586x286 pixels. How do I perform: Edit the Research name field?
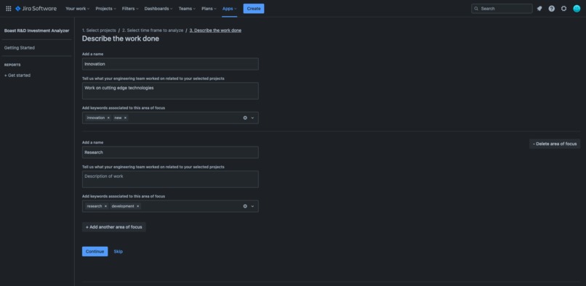point(170,152)
